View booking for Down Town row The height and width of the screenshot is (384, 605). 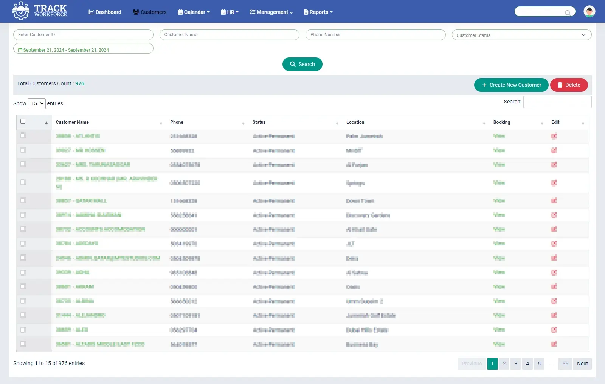[499, 200]
